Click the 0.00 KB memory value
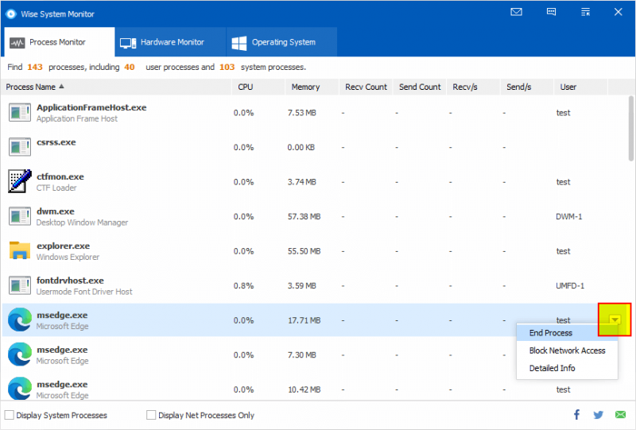The height and width of the screenshot is (430, 636). click(x=301, y=147)
